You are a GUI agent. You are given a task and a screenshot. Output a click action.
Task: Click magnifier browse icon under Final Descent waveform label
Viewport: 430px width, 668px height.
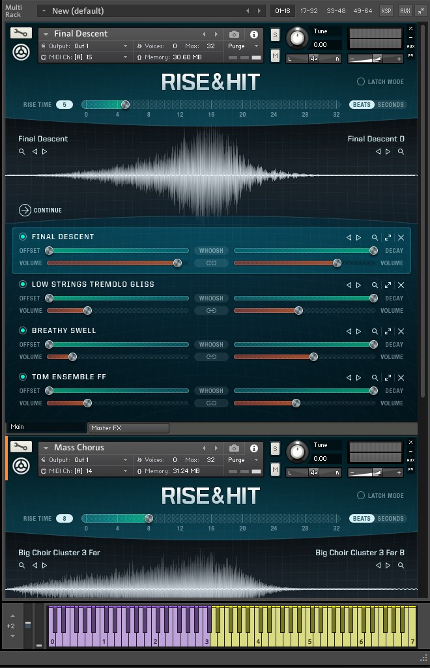tap(21, 151)
